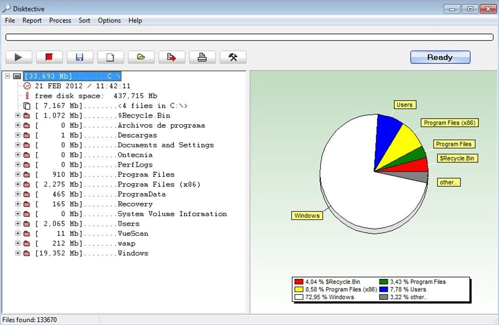Open settings with hammer and wrench icon
The width and height of the screenshot is (499, 325).
pos(233,57)
